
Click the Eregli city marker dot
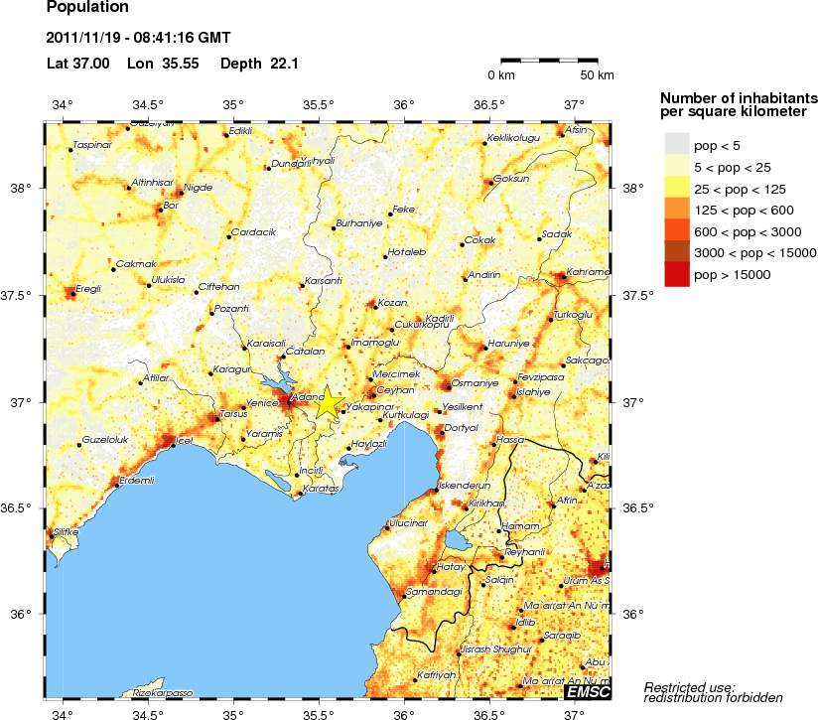click(x=71, y=292)
